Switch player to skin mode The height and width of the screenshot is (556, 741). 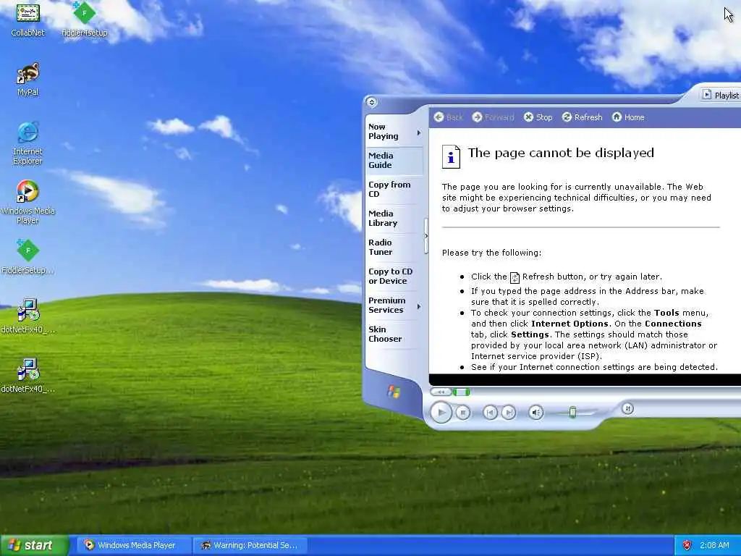point(627,408)
